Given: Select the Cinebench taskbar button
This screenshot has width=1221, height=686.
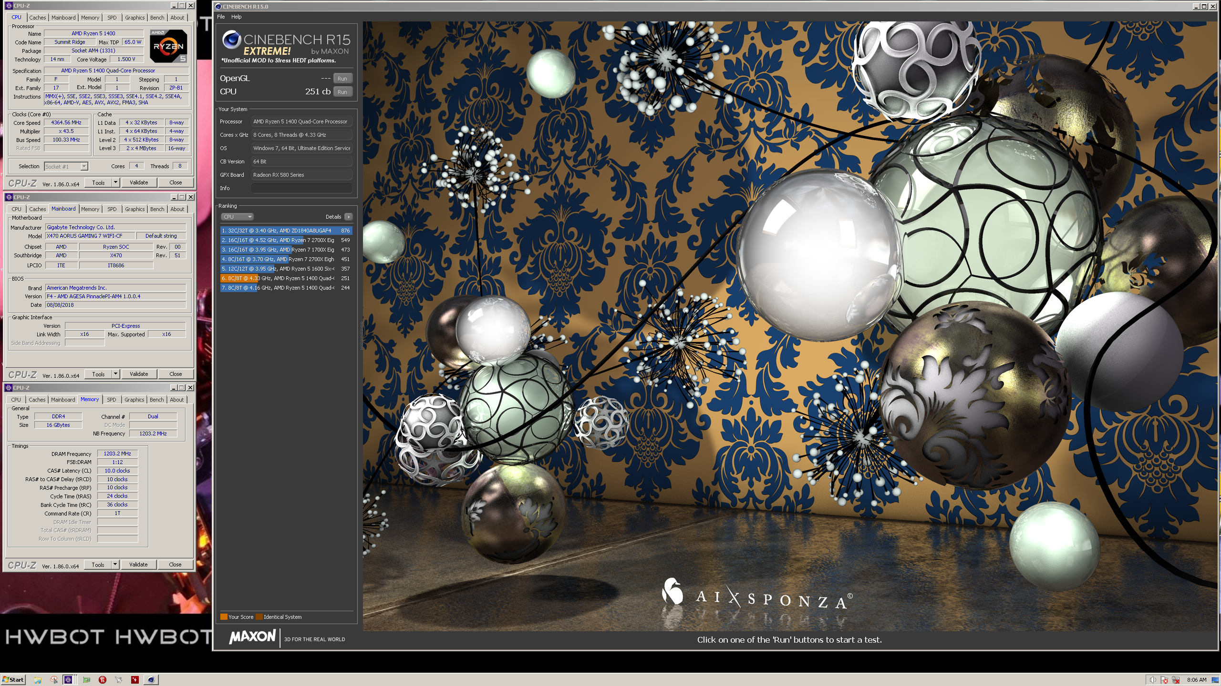Looking at the screenshot, I should tap(151, 680).
